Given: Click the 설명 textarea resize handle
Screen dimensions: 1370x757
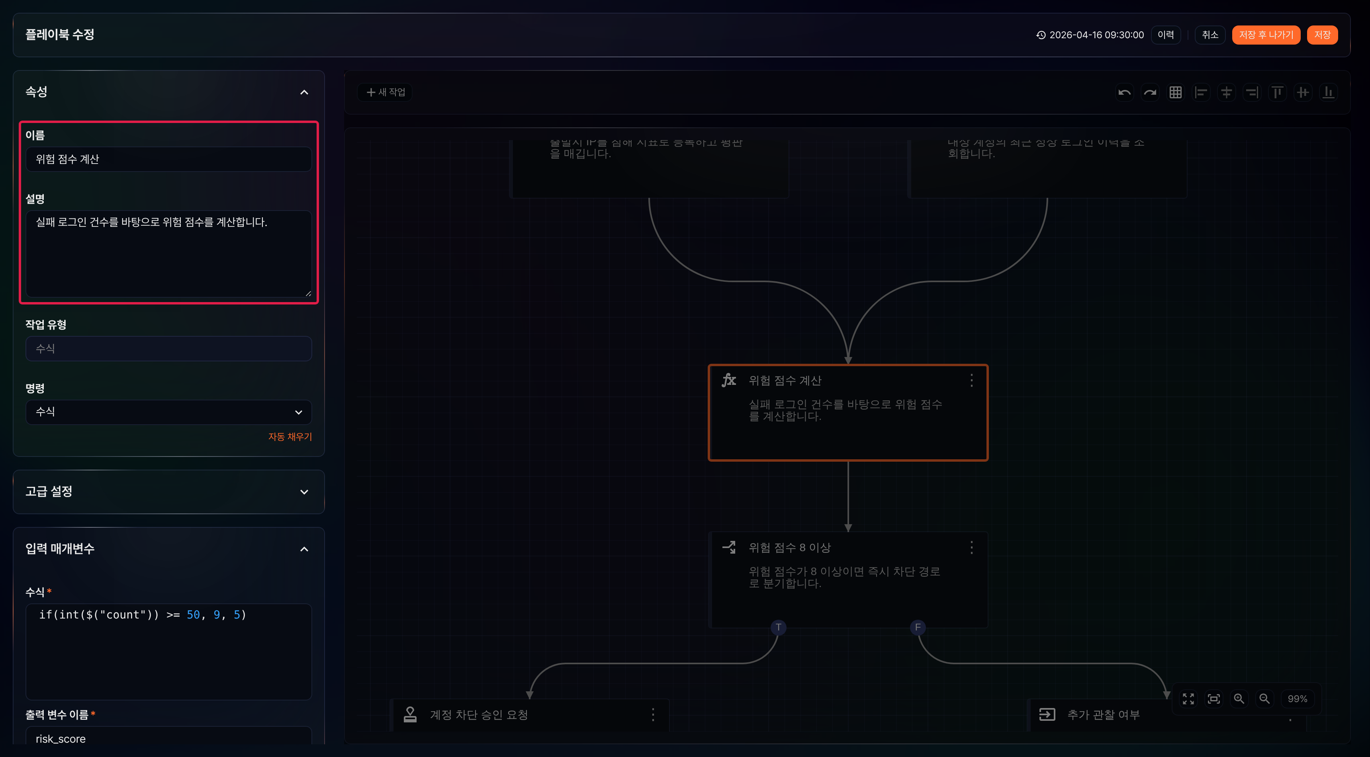Looking at the screenshot, I should pyautogui.click(x=308, y=293).
